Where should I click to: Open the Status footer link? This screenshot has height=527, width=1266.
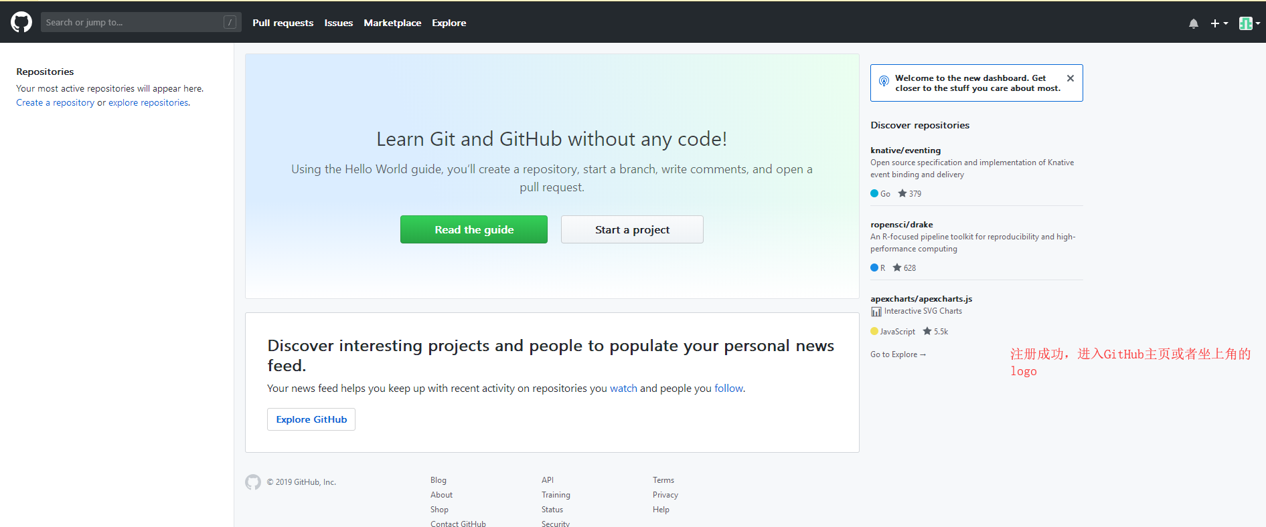552,510
